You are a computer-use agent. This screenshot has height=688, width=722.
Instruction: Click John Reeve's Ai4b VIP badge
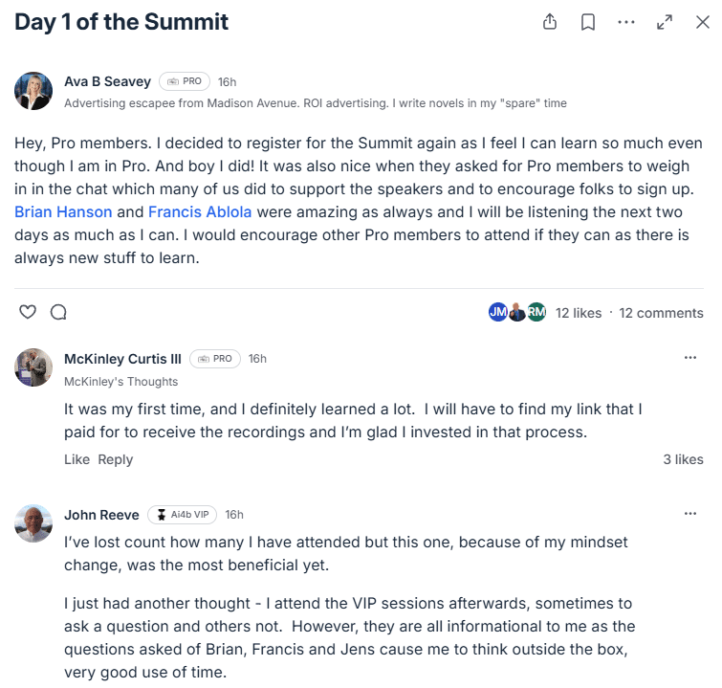coord(182,515)
